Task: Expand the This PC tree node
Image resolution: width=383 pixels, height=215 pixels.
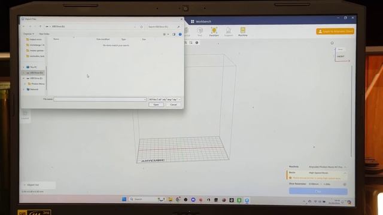Action: (24, 67)
